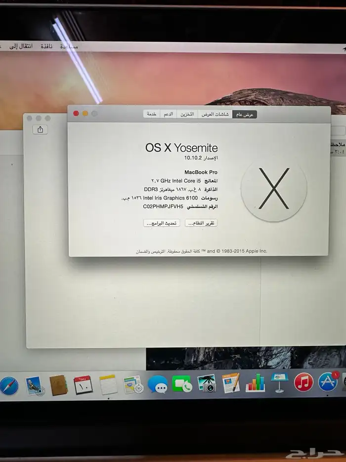The height and width of the screenshot is (462, 346).
Task: Click the Share button in background window
Action: point(40,130)
